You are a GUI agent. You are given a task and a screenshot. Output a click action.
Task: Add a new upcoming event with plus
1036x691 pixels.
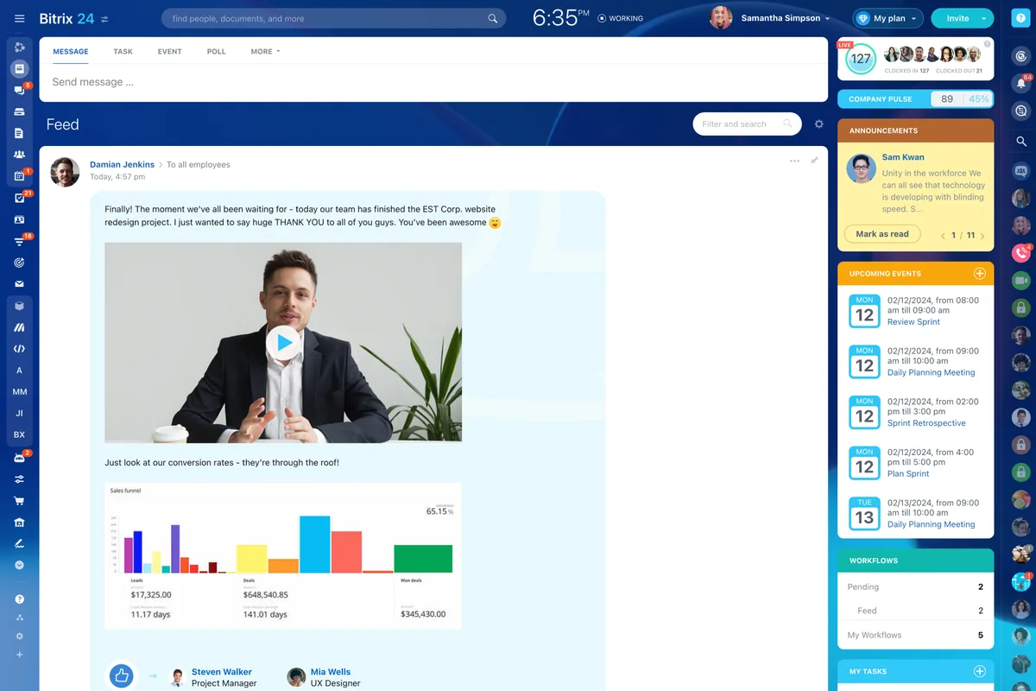click(979, 274)
